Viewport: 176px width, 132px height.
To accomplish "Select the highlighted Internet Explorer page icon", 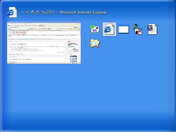I will [x=109, y=29].
